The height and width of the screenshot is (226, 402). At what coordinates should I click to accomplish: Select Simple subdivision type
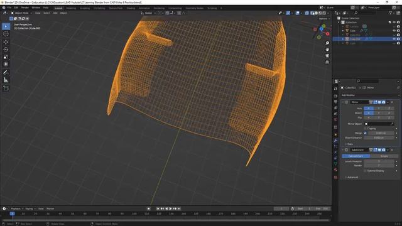(384, 156)
